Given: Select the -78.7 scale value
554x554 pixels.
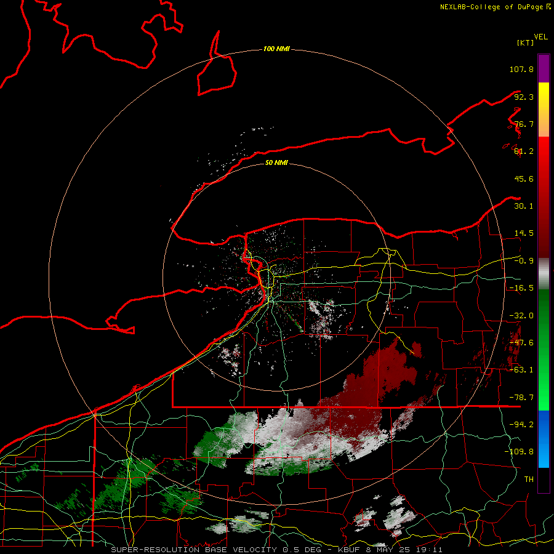Looking at the screenshot, I should pos(521,398).
